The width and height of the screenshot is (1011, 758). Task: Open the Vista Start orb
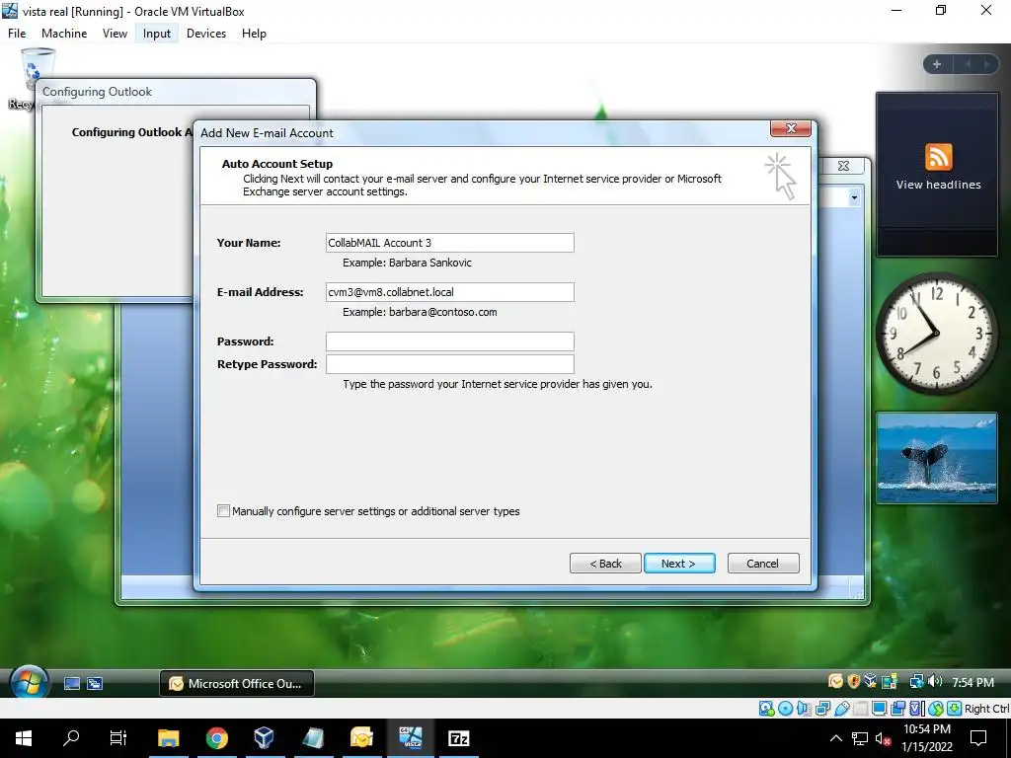(29, 683)
